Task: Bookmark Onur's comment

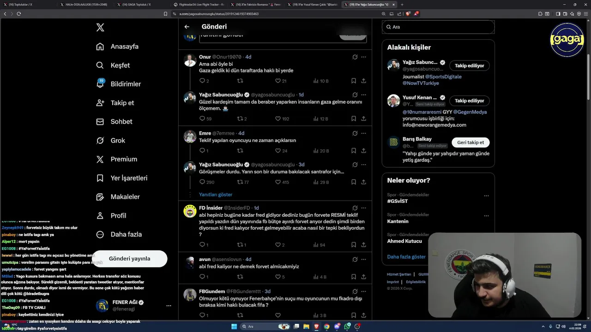Action: (354, 81)
